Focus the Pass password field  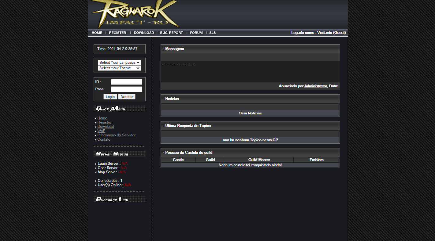(x=126, y=89)
